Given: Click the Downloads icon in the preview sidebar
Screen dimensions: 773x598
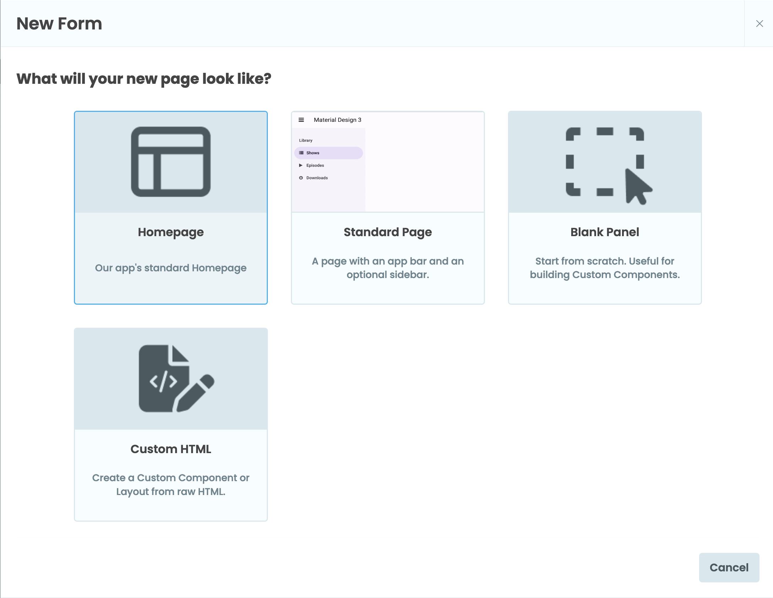Looking at the screenshot, I should pos(301,178).
